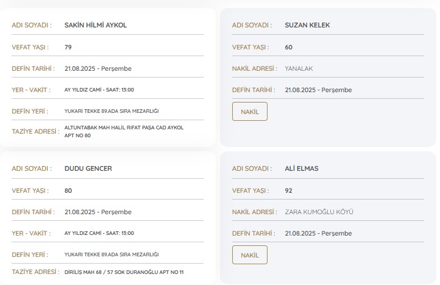The height and width of the screenshot is (285, 440).
Task: Select the Zara Kumoğlu Köyü address
Action: point(319,212)
